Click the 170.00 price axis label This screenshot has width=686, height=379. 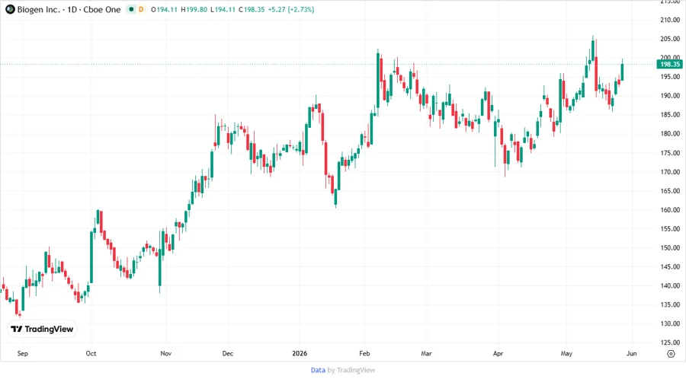click(x=670, y=172)
